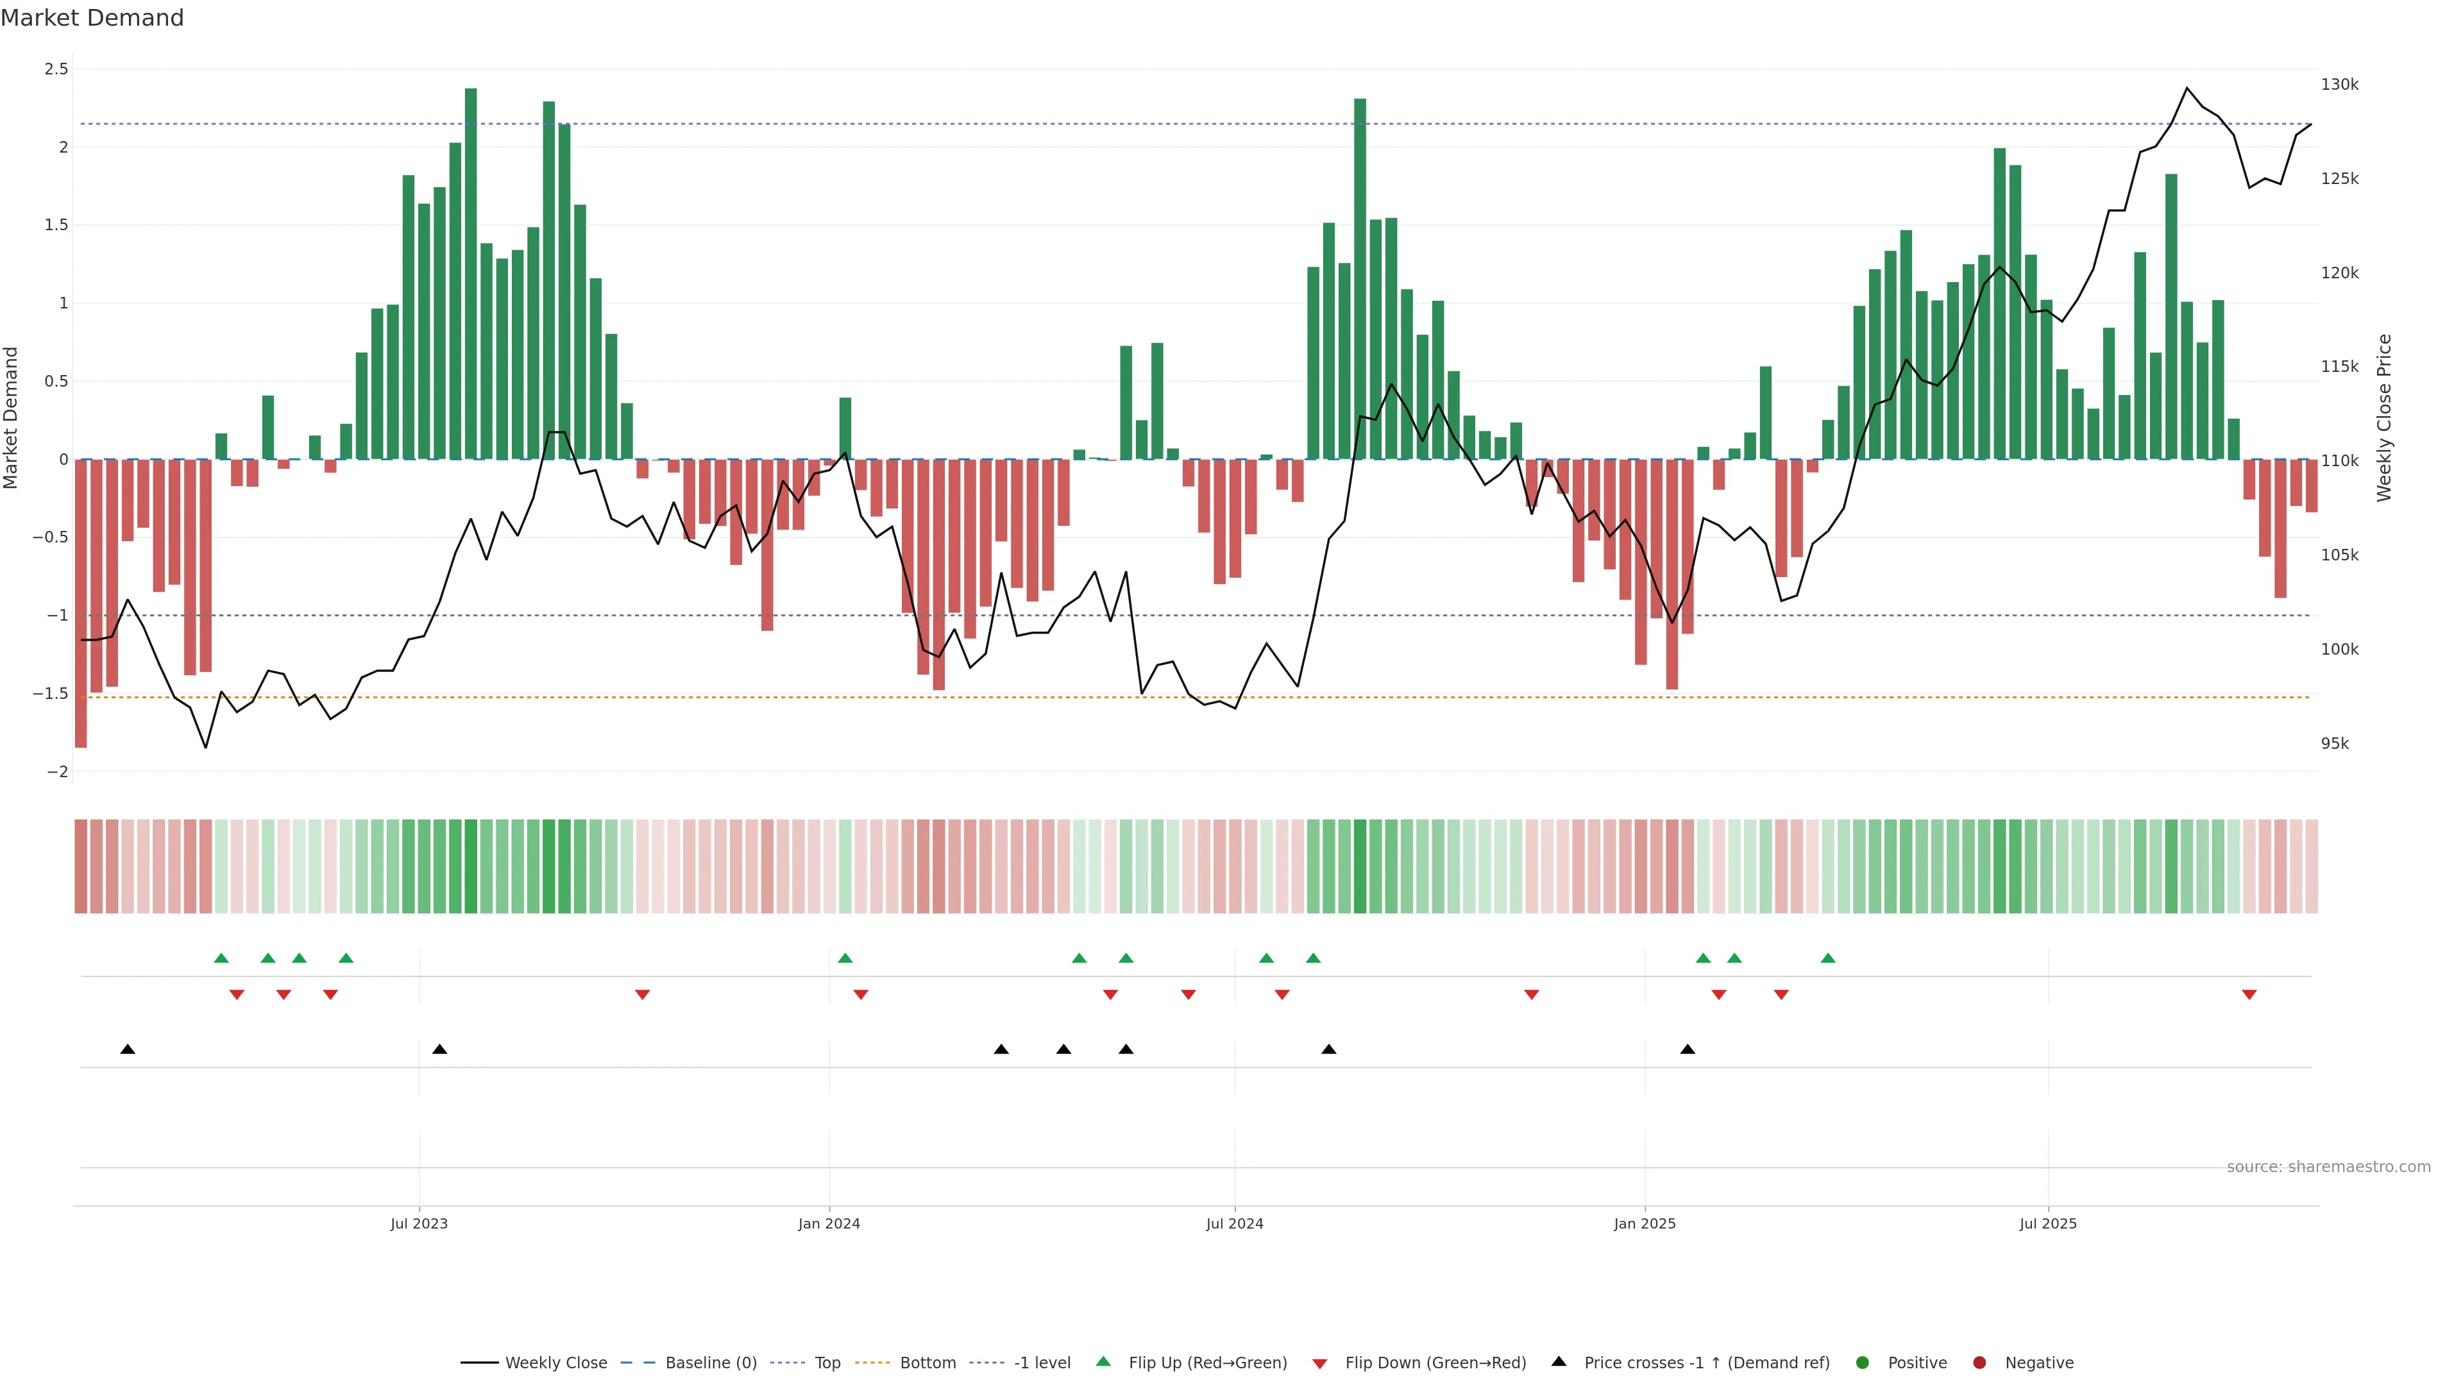Screen dimensions: 2463x1385
Task: Click the source: sharemaestro.com text
Action: pos(2328,1167)
